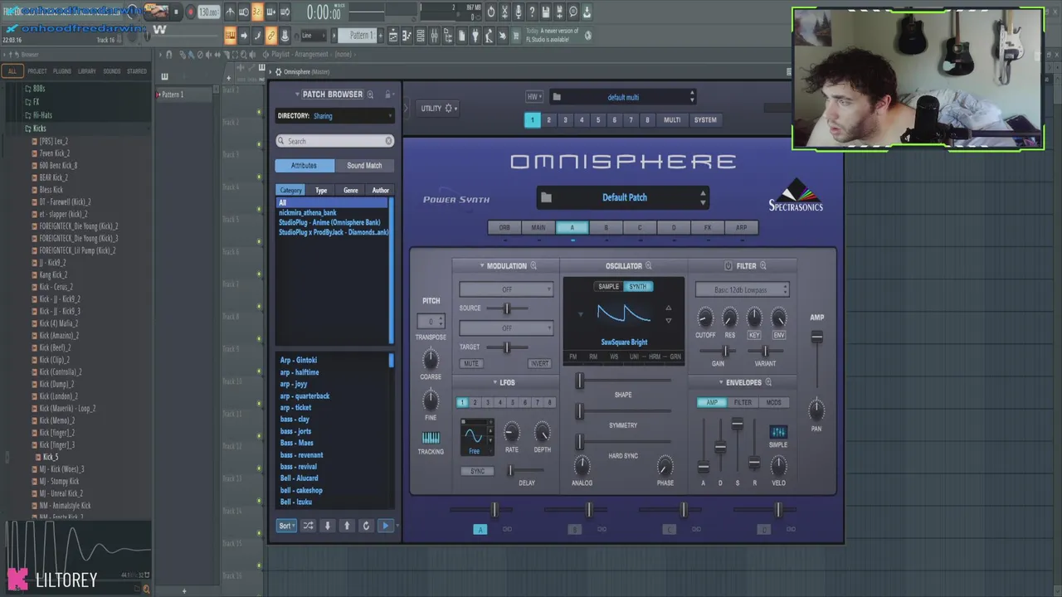The height and width of the screenshot is (597, 1062).
Task: Select the MAIN tab
Action: tap(538, 227)
